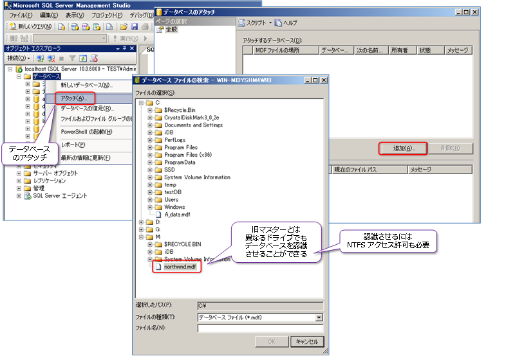Expand the D: drive node

coord(141,222)
